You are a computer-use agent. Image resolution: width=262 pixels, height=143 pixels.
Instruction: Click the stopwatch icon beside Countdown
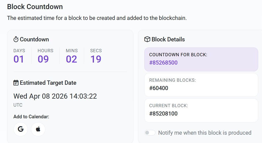(16, 39)
